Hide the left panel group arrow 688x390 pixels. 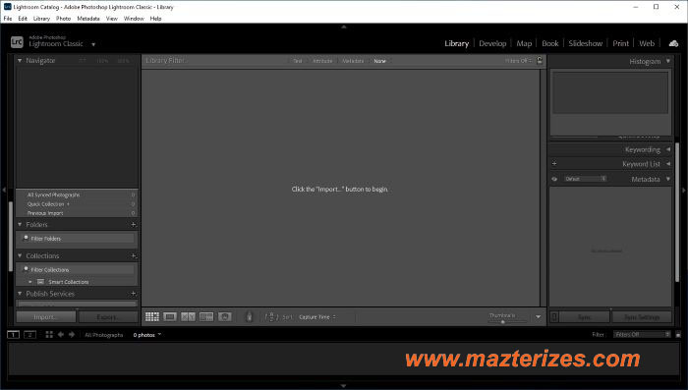pyautogui.click(x=4, y=190)
